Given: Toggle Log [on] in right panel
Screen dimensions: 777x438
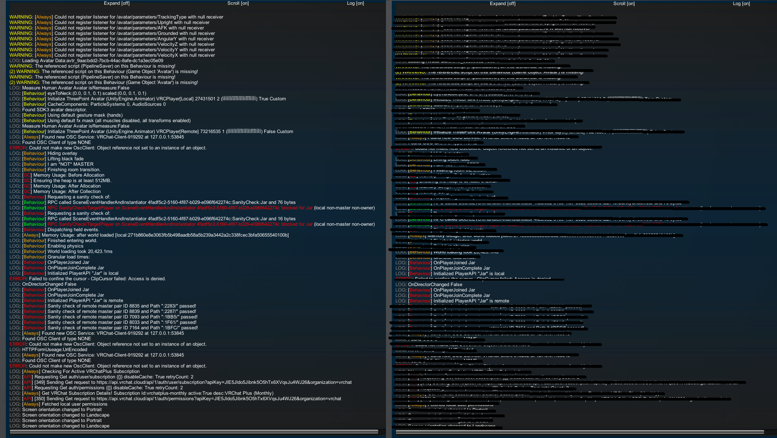Looking at the screenshot, I should (741, 4).
